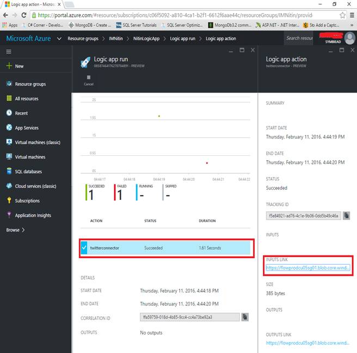The width and height of the screenshot is (357, 353).
Task: Click the green succeeded chart point
Action: (x=159, y=116)
